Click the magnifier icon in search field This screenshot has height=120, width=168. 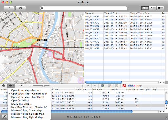42,8
